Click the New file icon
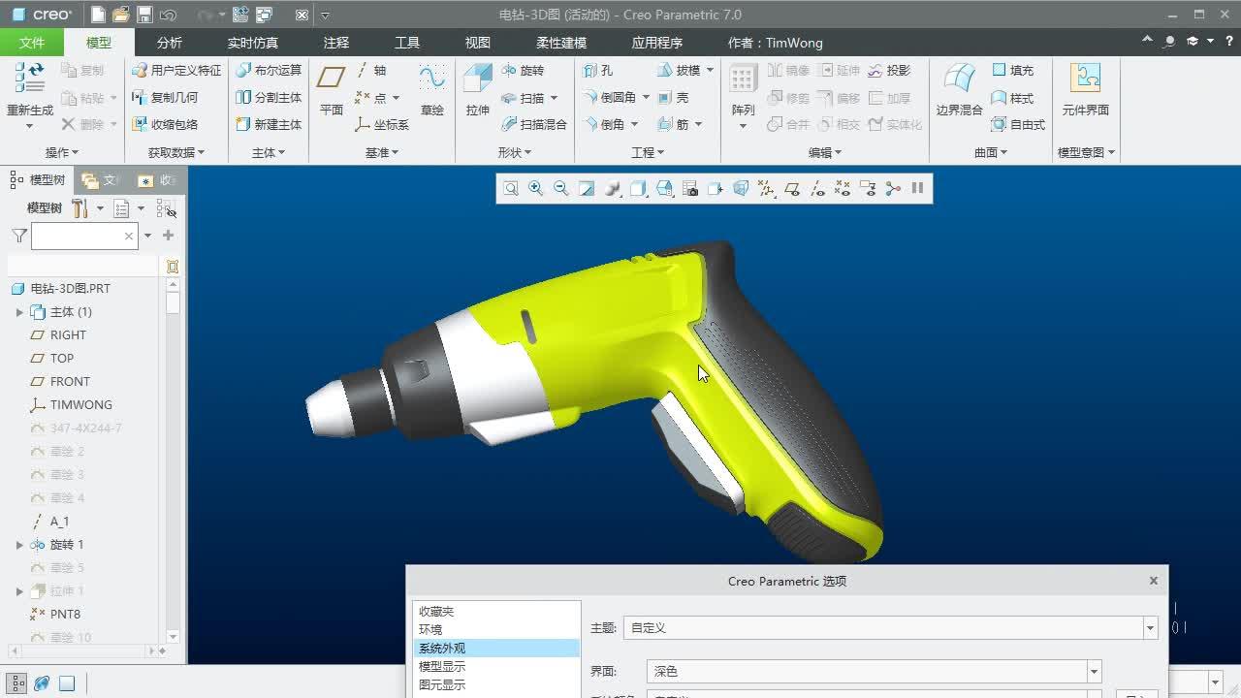 point(98,15)
